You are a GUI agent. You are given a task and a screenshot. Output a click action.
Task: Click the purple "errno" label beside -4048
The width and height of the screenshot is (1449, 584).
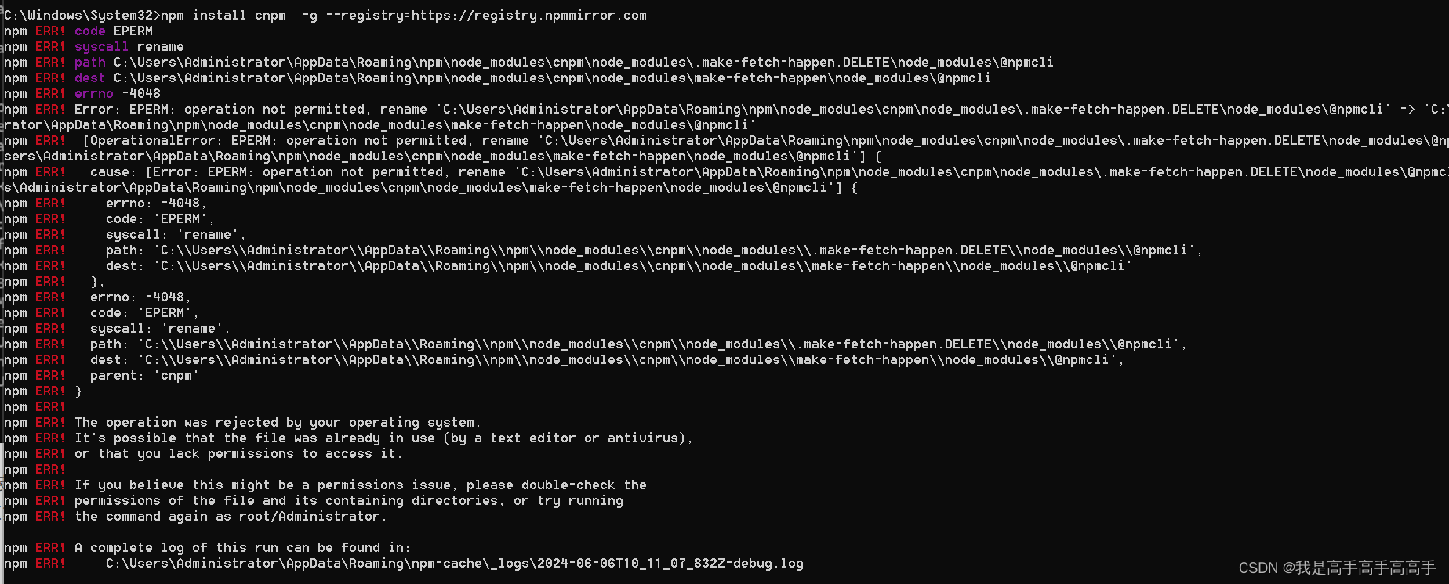tap(93, 93)
